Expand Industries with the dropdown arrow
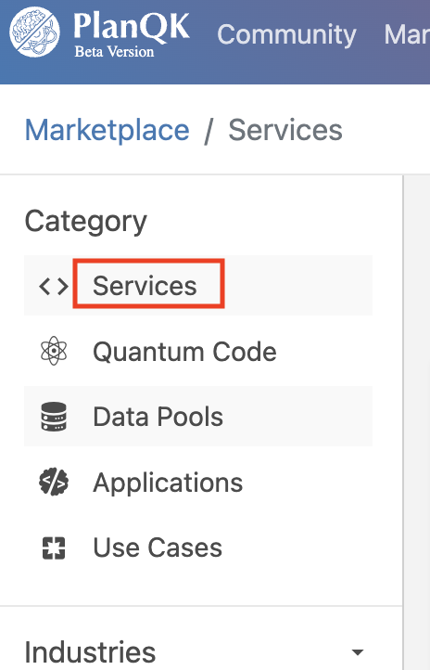430x670 pixels. (x=358, y=652)
